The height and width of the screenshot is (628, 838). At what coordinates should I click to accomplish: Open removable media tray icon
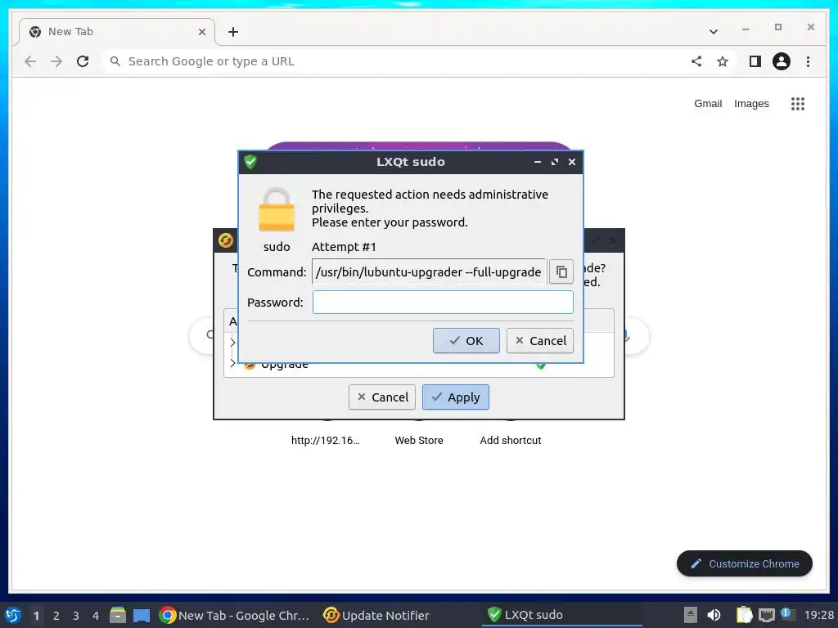pyautogui.click(x=690, y=615)
